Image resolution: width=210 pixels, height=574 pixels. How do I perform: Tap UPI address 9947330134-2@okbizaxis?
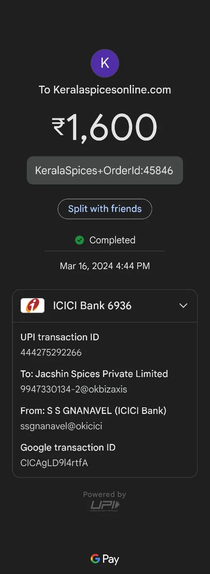pyautogui.click(x=73, y=389)
